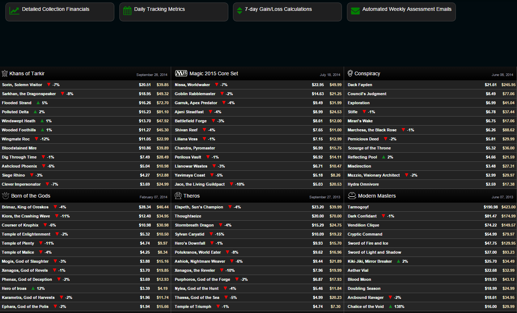Open the Conspiracy set page

[x=367, y=73]
